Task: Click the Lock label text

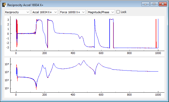Action: click(x=123, y=12)
